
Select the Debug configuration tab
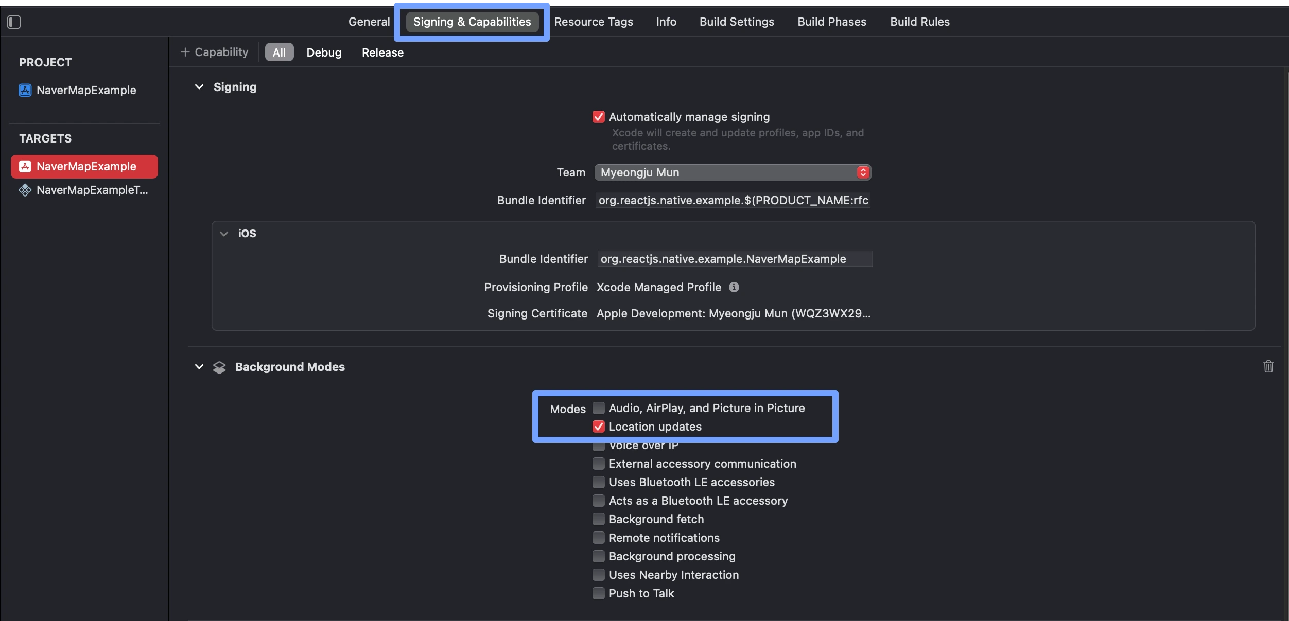(323, 52)
